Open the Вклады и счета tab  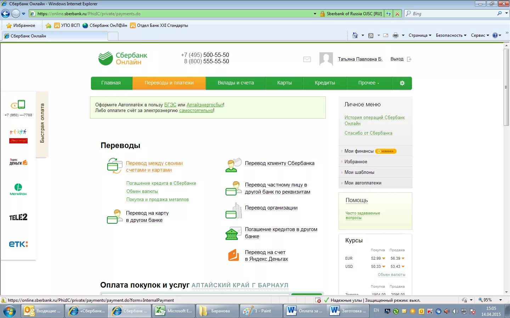236,83
